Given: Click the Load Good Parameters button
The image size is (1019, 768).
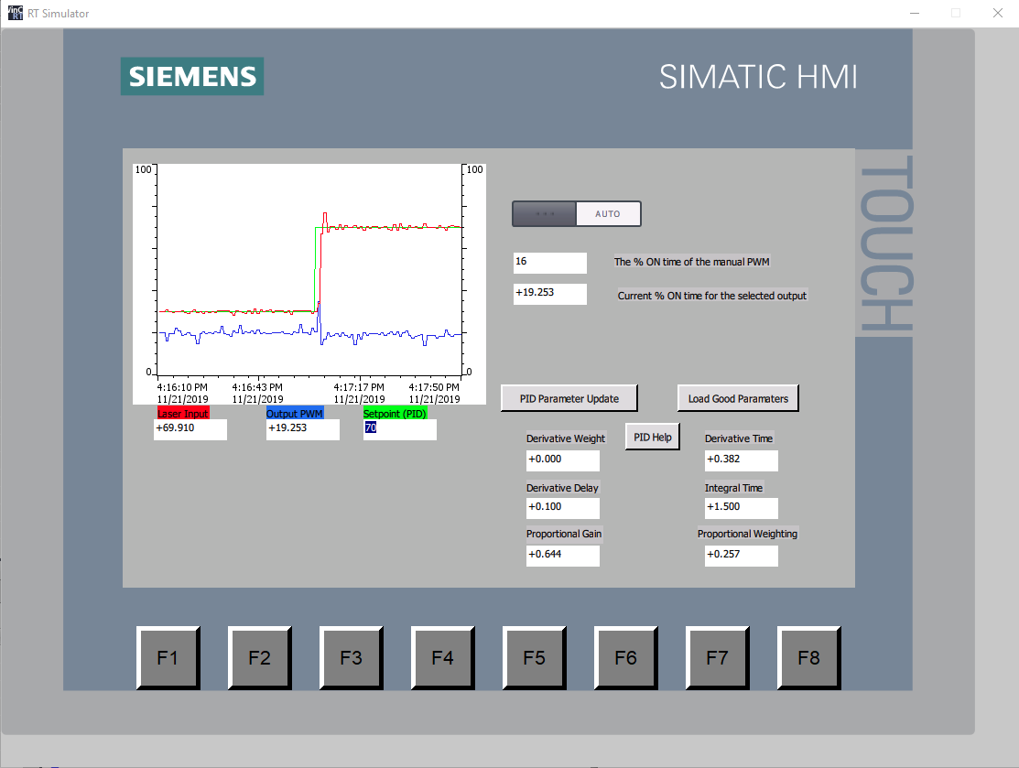Looking at the screenshot, I should pyautogui.click(x=738, y=398).
